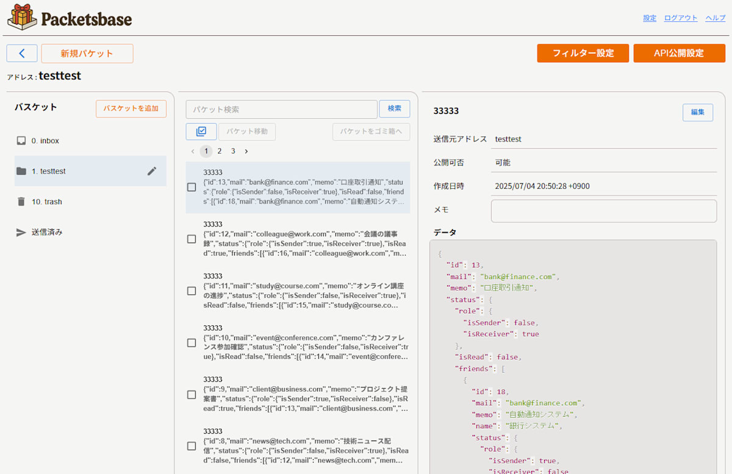Check the packet with news@tech.com
The width and height of the screenshot is (732, 474).
coord(192,446)
